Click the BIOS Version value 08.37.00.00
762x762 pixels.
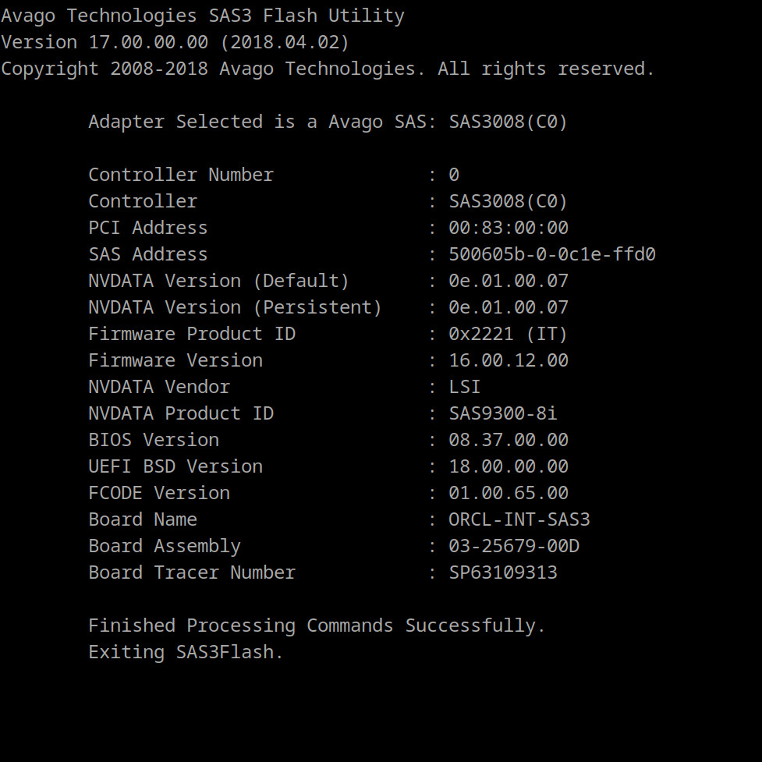[508, 440]
